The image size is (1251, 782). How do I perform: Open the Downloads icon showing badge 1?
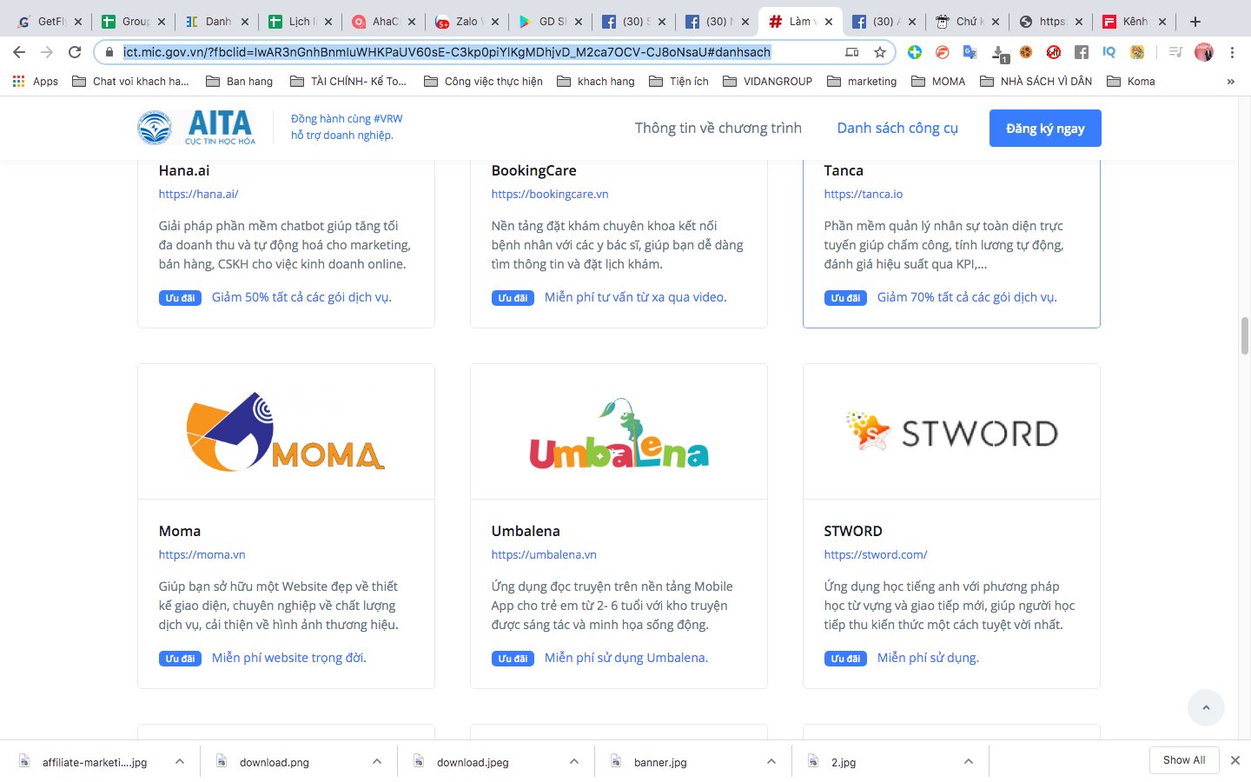999,52
